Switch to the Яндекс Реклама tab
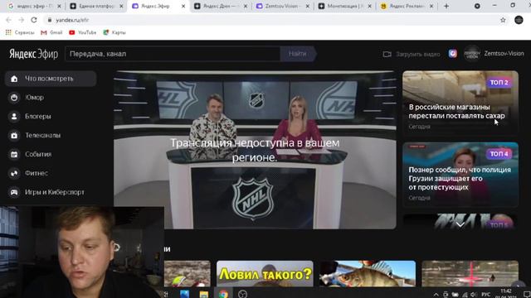Screen dimensions: 531x298 coord(407,6)
